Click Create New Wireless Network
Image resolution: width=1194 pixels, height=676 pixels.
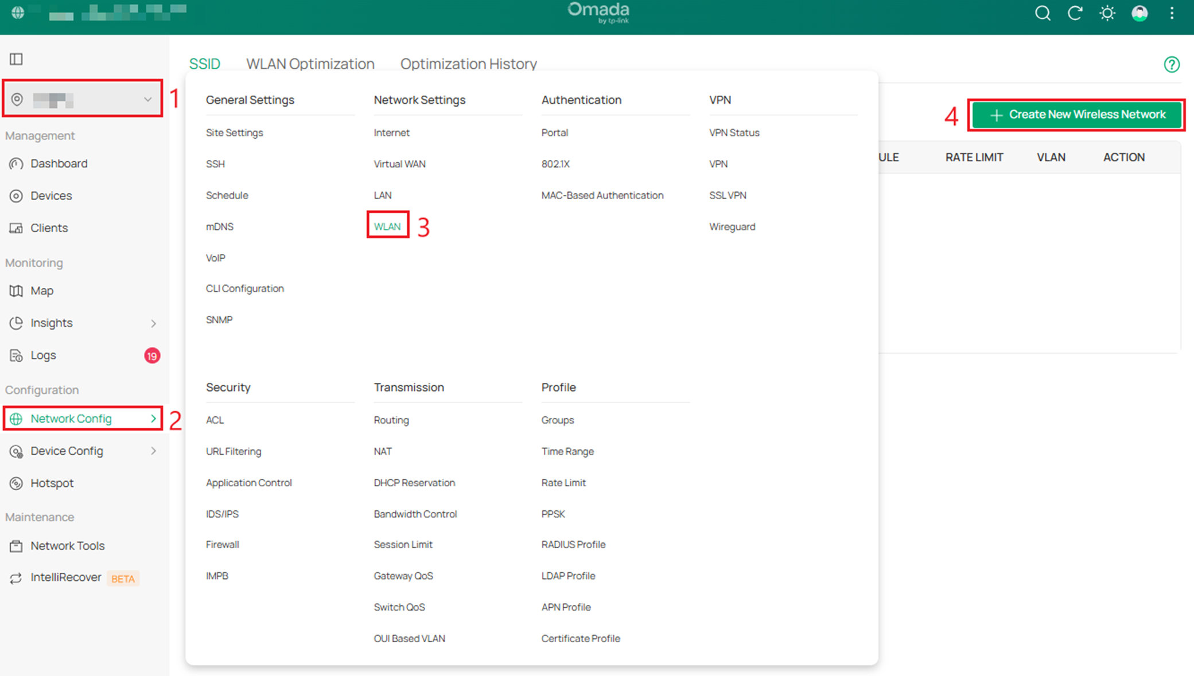[x=1076, y=114]
